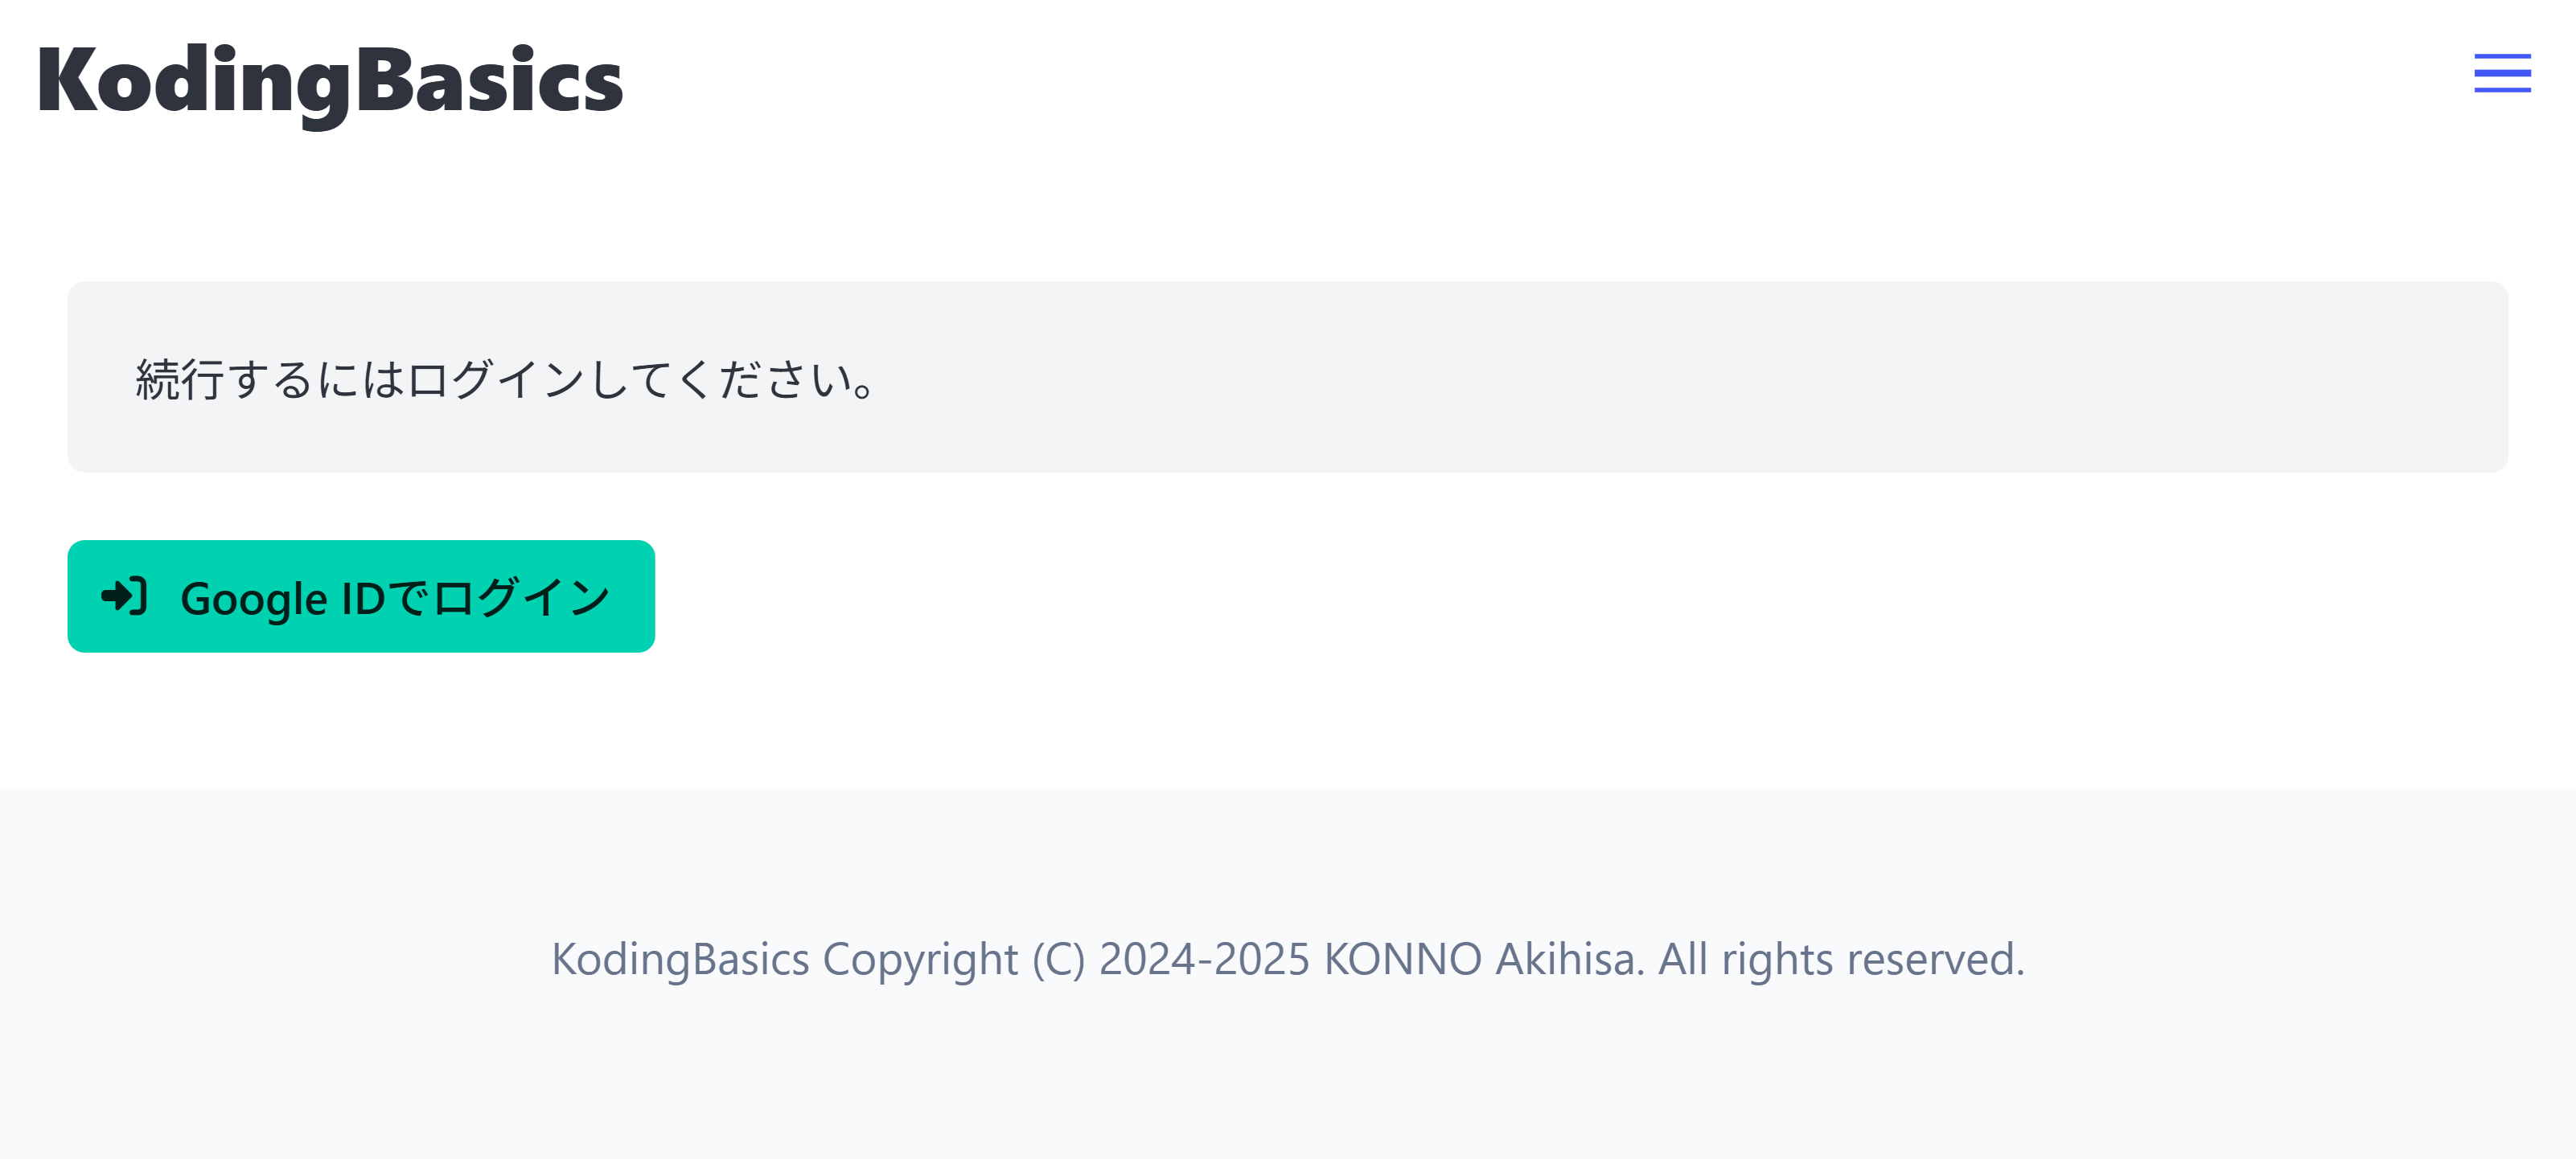Image resolution: width=2576 pixels, height=1159 pixels.
Task: Open the hamburger navigation menu
Action: point(2502,73)
